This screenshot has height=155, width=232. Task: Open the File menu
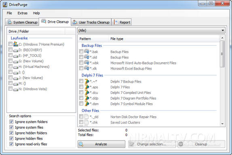click(x=9, y=13)
